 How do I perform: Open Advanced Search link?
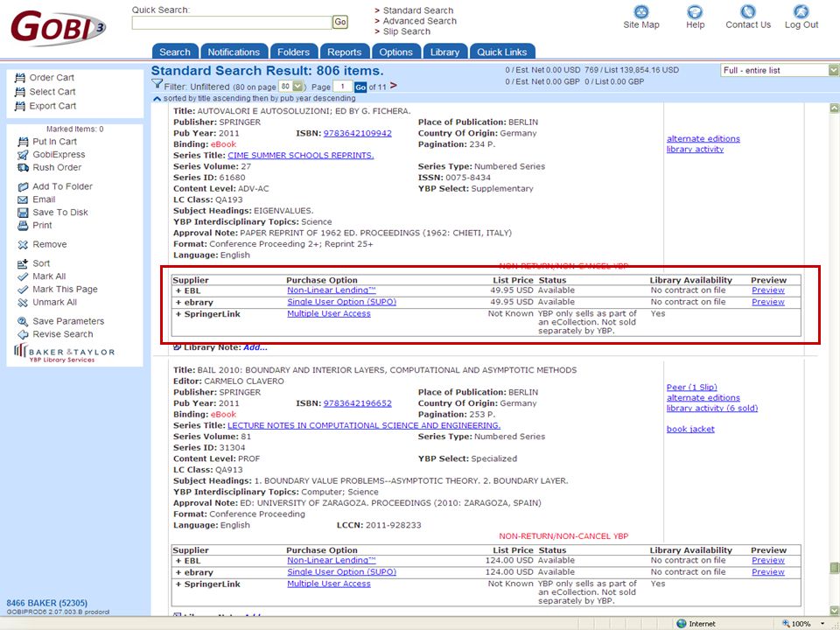tap(419, 21)
